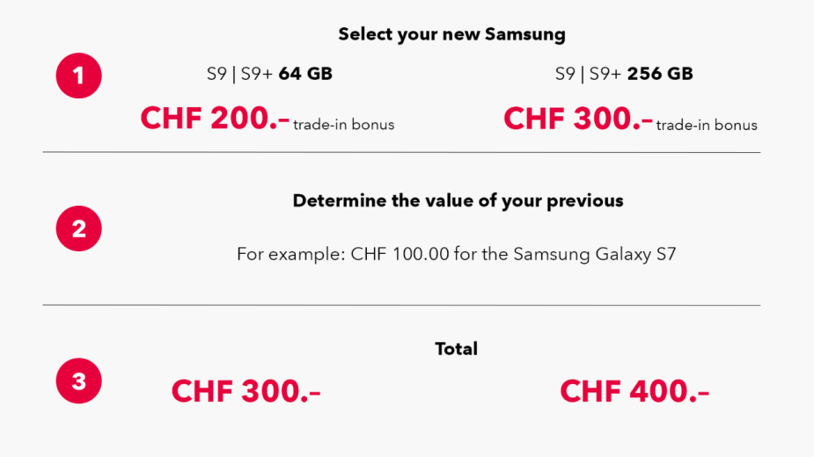Screen dimensions: 814x457
Task: Click the 'Total' heading
Action: [456, 349]
